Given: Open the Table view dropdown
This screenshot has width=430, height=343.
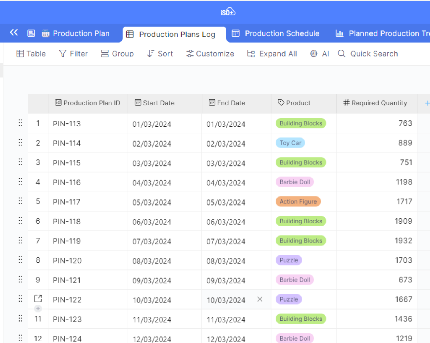Looking at the screenshot, I should click(x=31, y=54).
